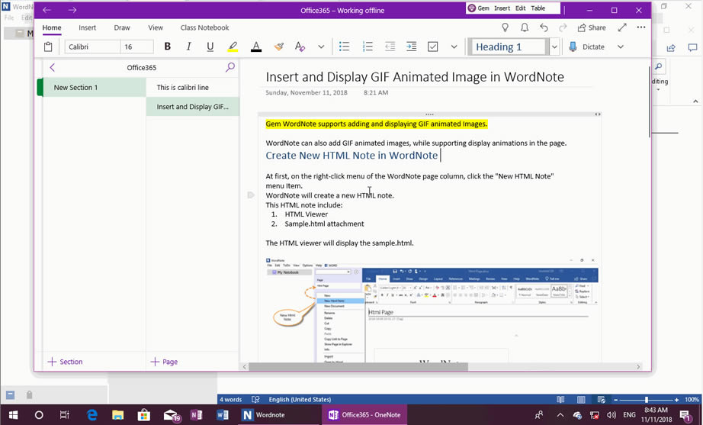
Task: Add a new page with + Page
Action: click(x=164, y=362)
